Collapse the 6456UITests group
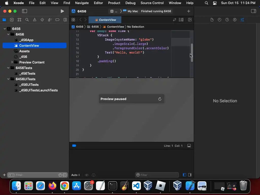260x195 pixels. (8, 79)
